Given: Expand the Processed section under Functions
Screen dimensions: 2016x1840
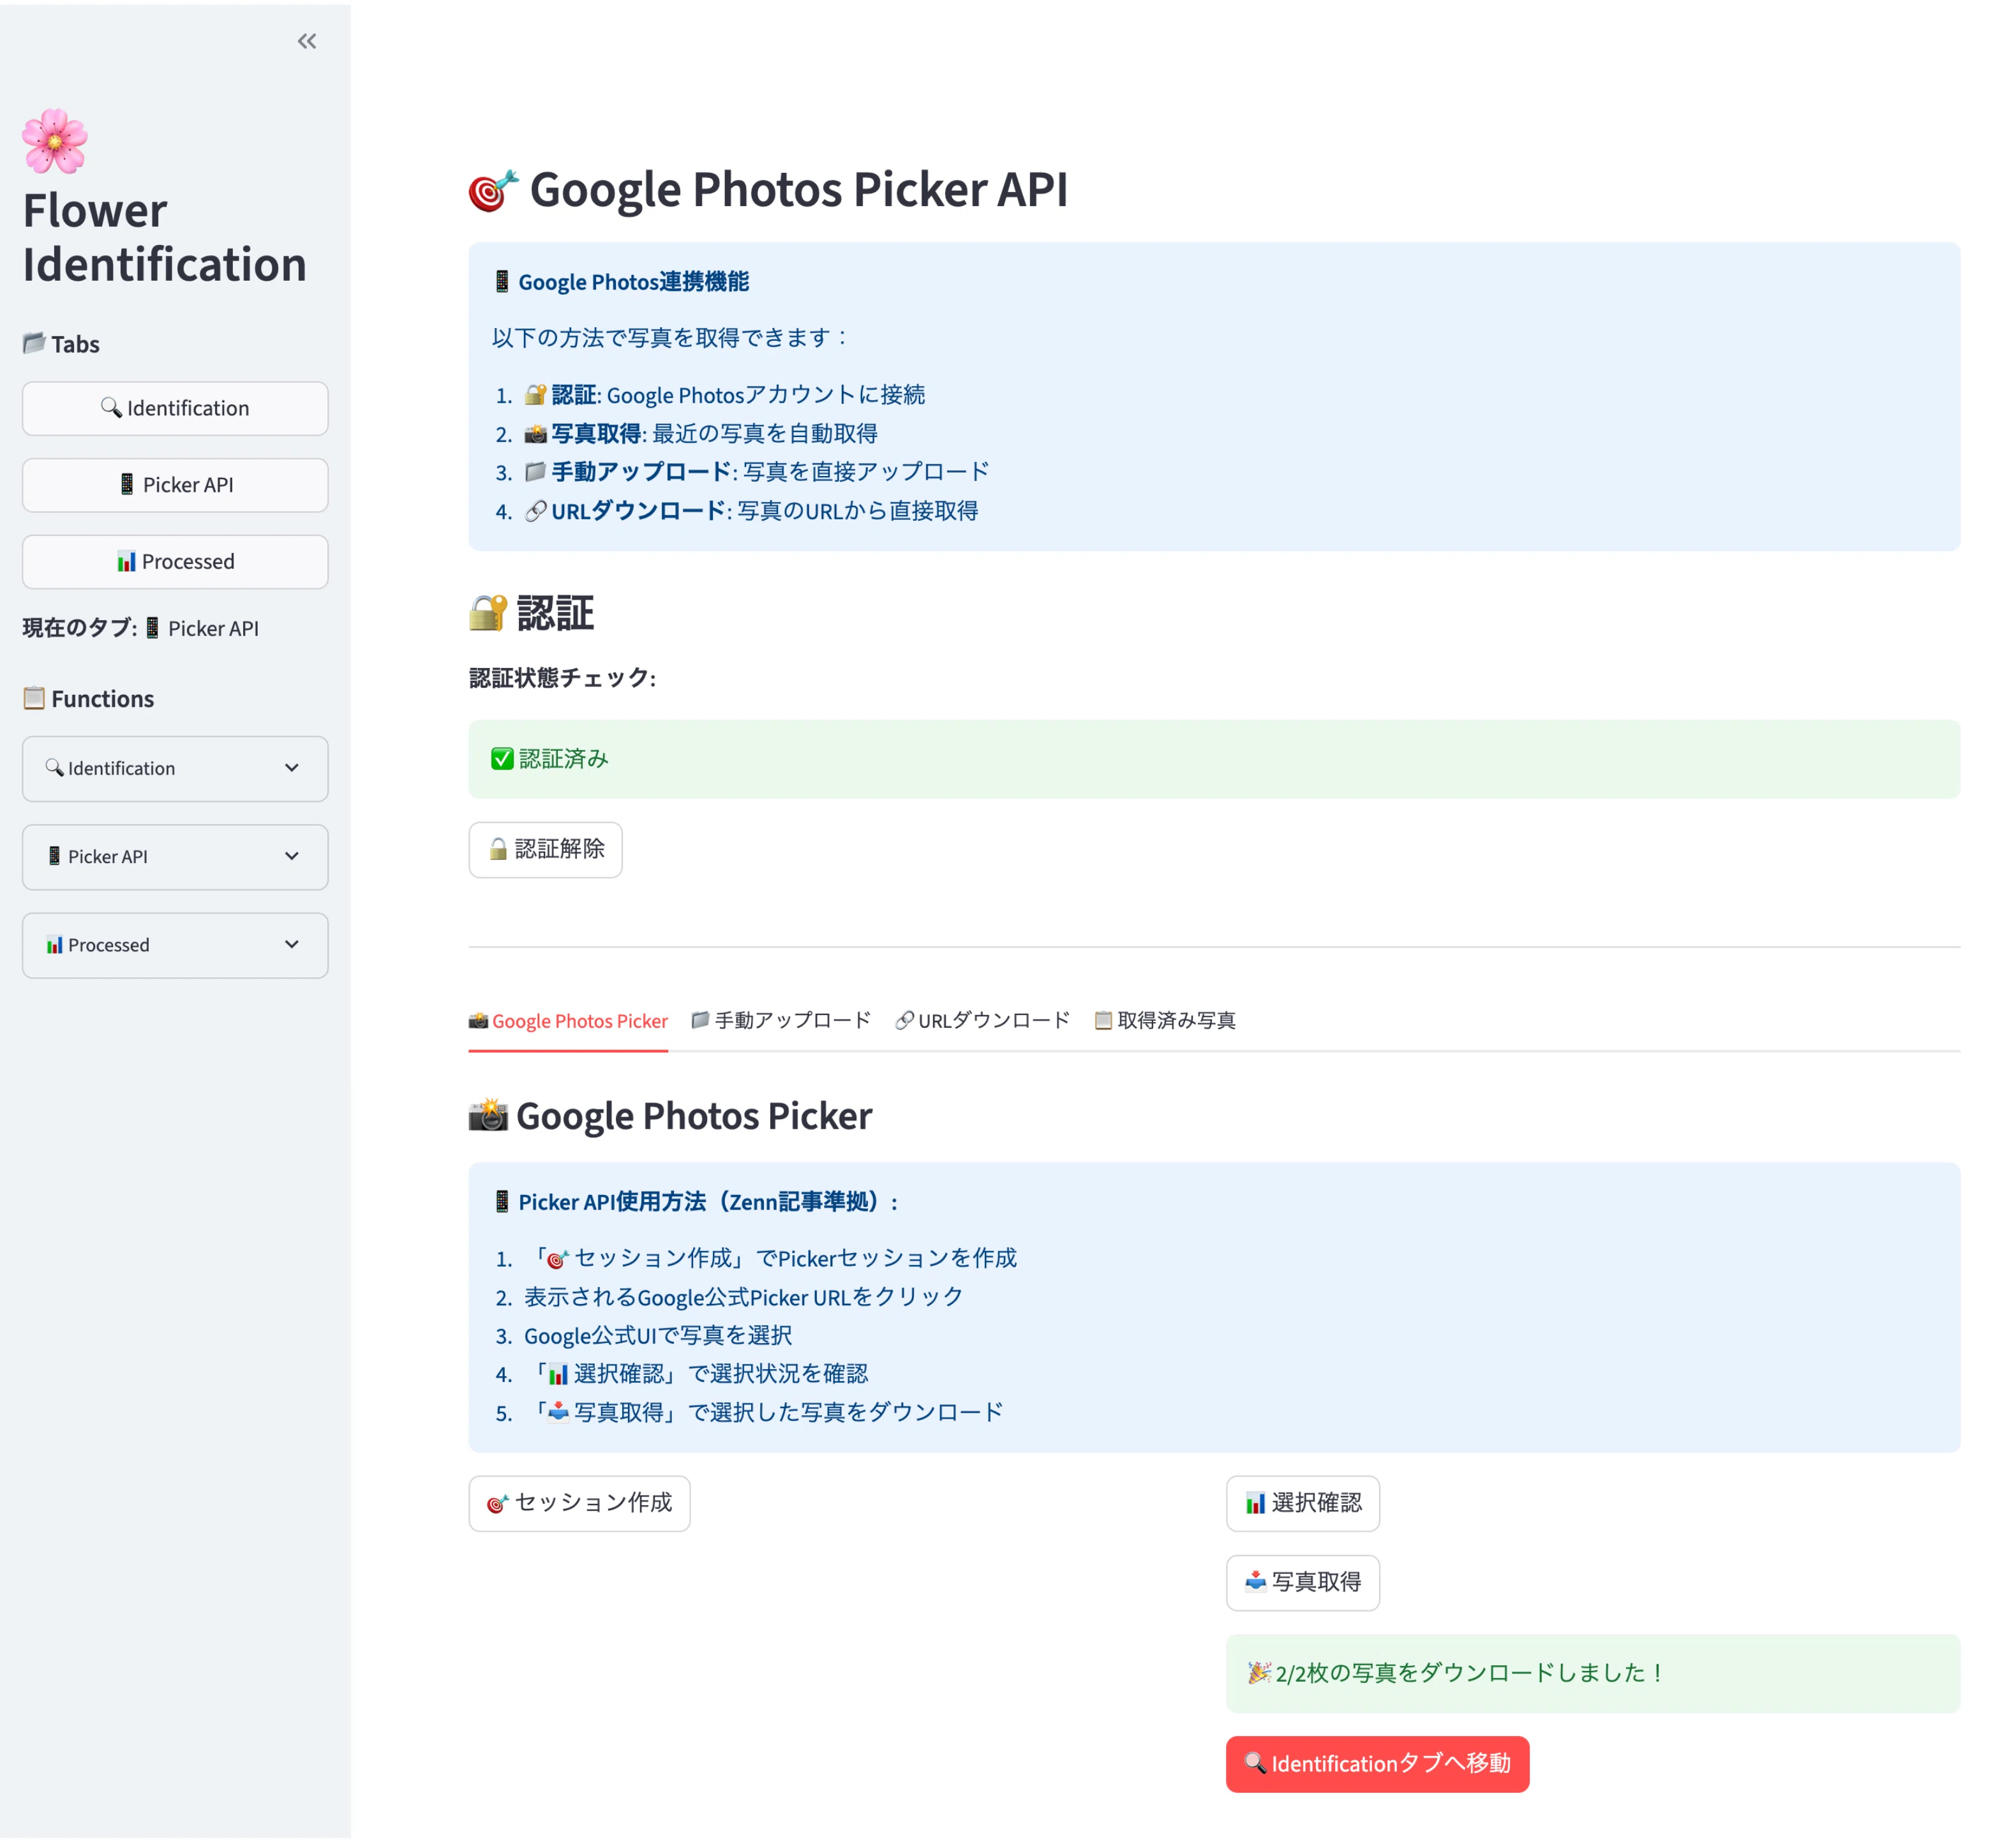Looking at the screenshot, I should [x=175, y=944].
